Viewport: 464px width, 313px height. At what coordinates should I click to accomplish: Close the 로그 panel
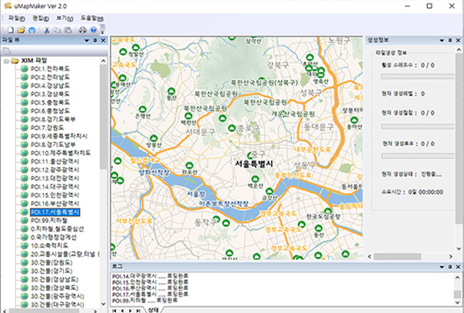coord(458,267)
